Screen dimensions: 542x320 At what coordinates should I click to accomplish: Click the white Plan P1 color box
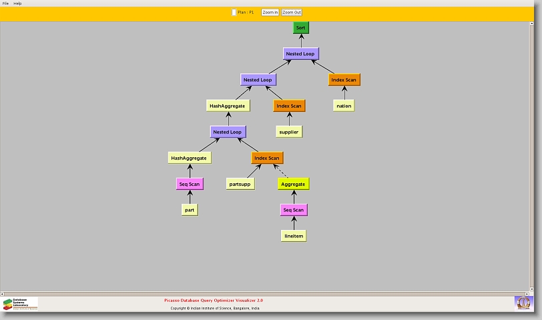[x=234, y=12]
